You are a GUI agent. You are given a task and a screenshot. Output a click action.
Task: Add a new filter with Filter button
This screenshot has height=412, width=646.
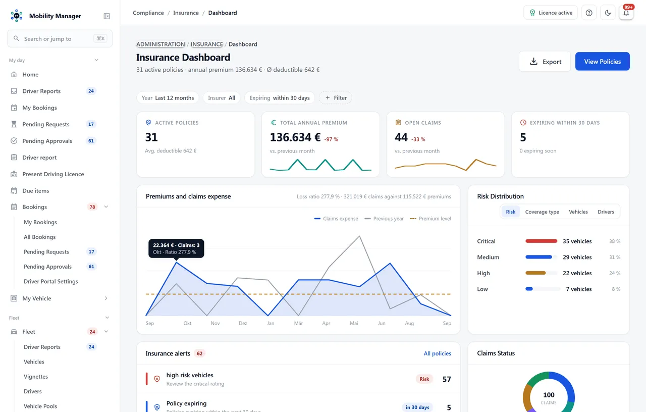click(336, 98)
